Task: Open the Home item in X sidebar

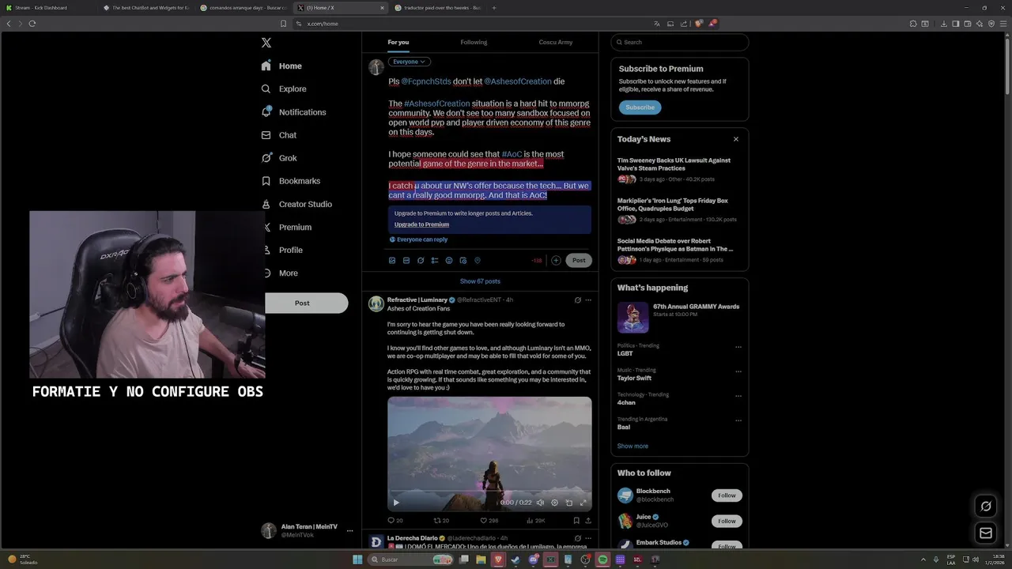Action: [x=281, y=66]
